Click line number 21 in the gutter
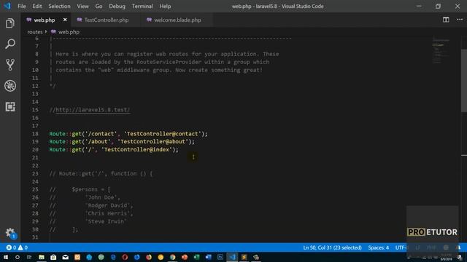 pyautogui.click(x=35, y=157)
